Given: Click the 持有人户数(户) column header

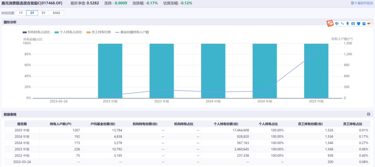Looking at the screenshot, I should (60, 124).
